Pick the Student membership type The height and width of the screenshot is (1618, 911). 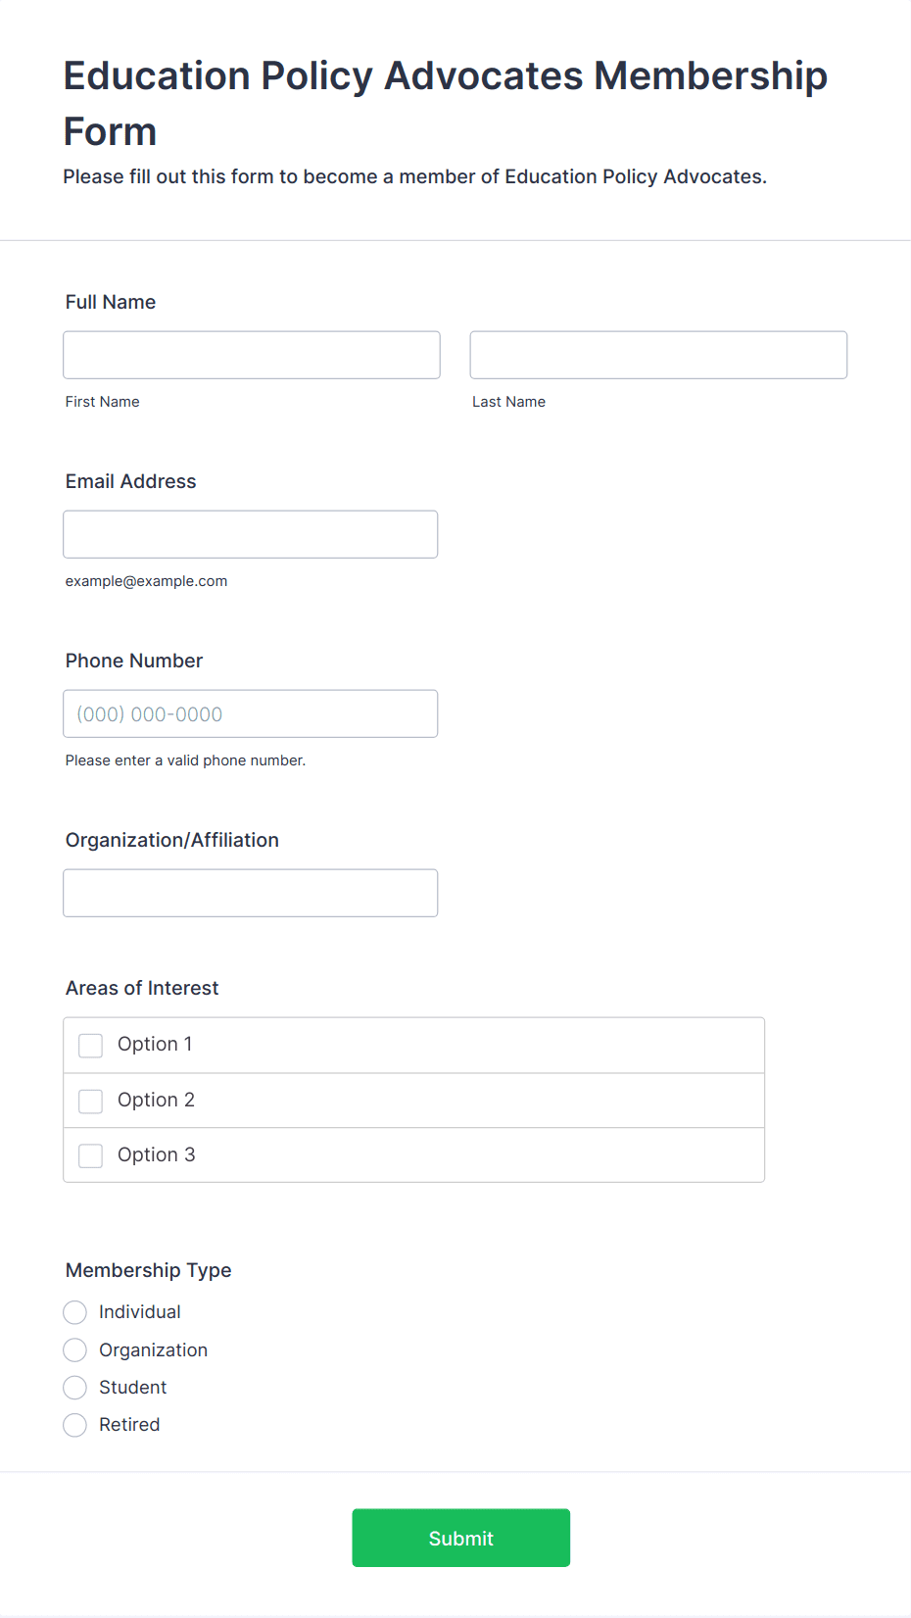pos(75,1388)
